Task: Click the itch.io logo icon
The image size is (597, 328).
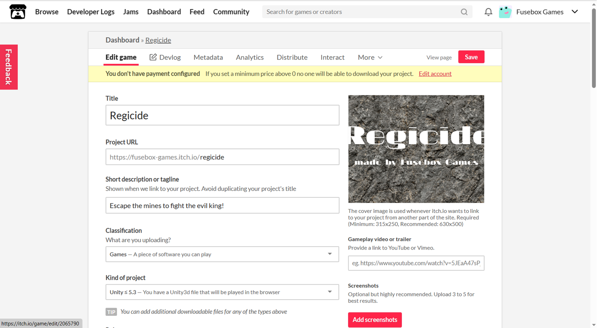Action: [18, 12]
